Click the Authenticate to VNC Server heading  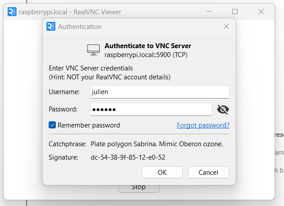[148, 46]
